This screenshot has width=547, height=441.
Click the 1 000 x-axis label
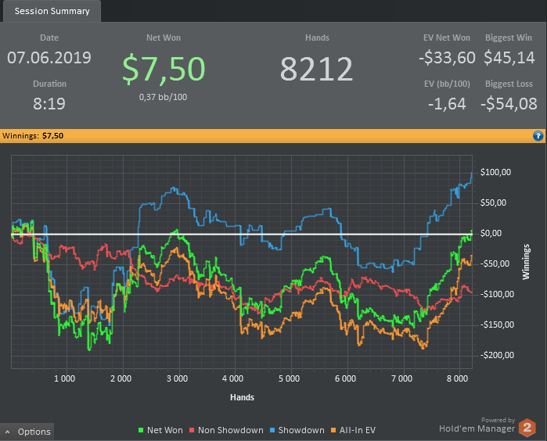[x=64, y=378]
